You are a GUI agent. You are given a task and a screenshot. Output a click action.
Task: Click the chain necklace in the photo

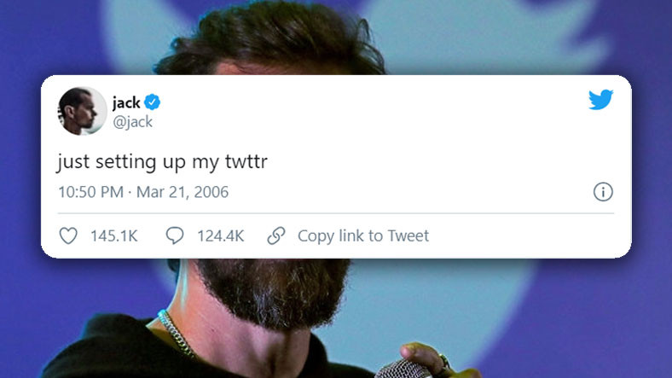(x=176, y=334)
